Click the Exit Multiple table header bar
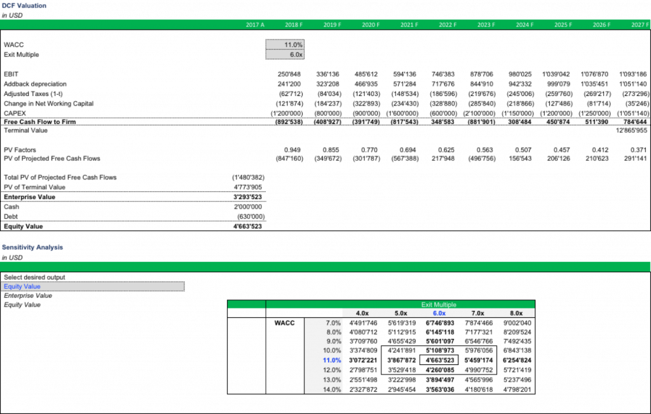 [x=439, y=305]
